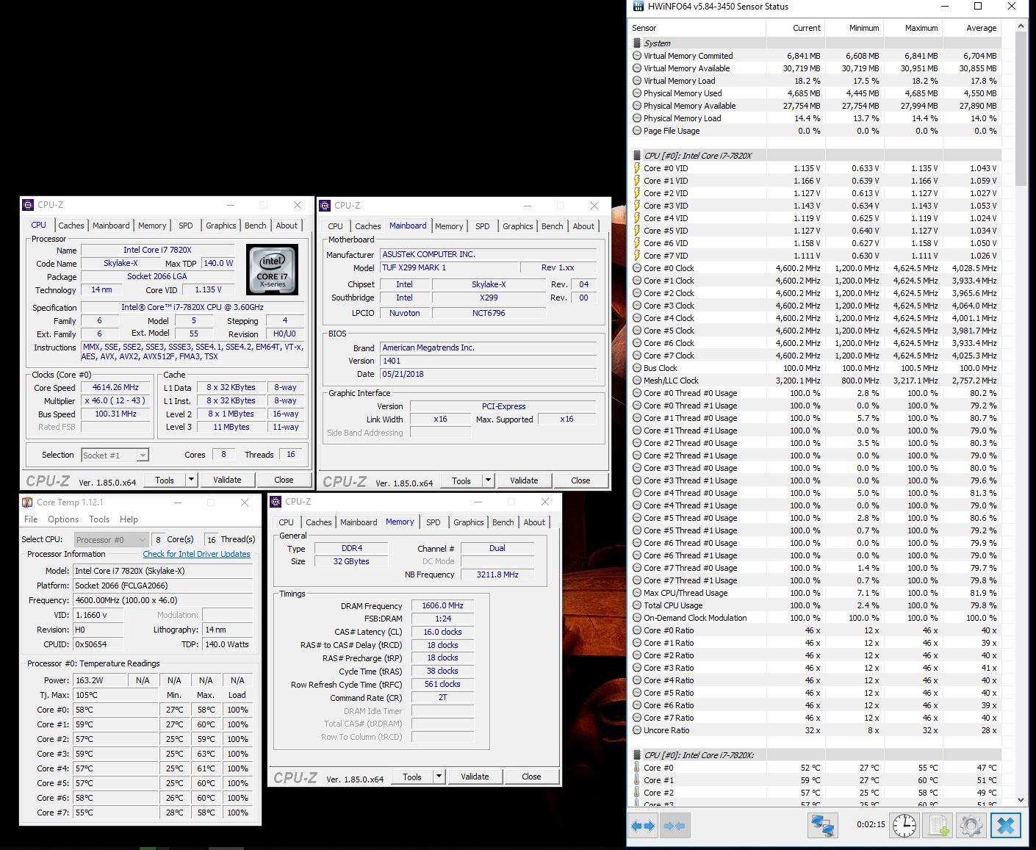
Task: Click lightning icon beside Core #0 VID
Action: [x=637, y=168]
